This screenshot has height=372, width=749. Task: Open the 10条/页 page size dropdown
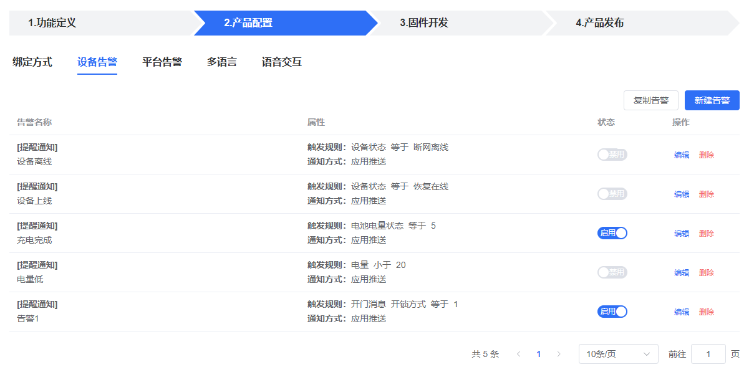618,353
